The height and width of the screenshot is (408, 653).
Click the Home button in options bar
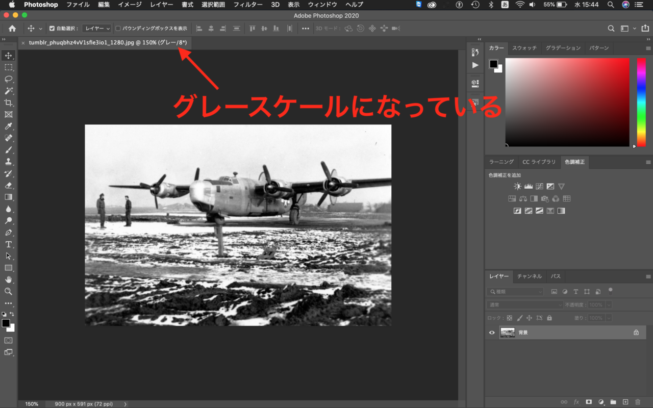tap(12, 29)
